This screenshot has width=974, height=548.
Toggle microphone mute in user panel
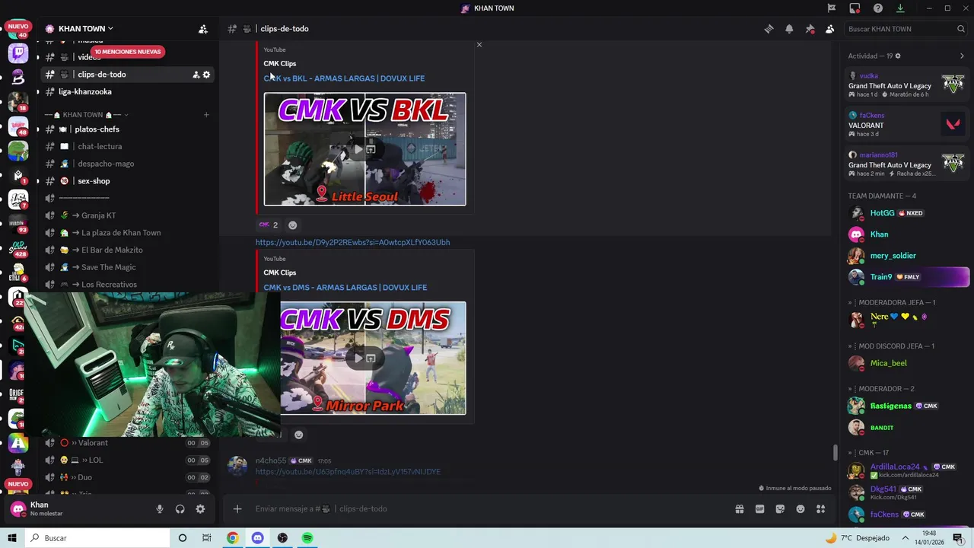160,509
